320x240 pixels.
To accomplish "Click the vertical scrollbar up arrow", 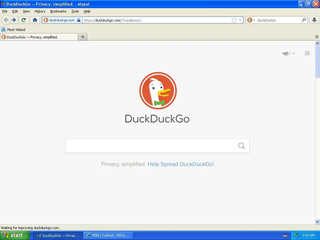I will [317, 43].
